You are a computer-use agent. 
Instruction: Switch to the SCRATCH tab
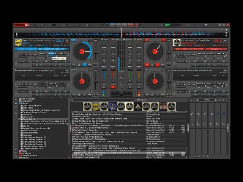(x=127, y=39)
